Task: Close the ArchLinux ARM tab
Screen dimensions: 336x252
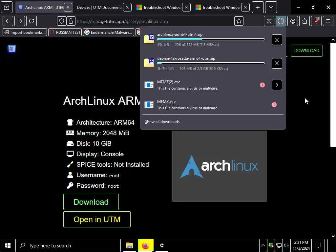Action: tap(68, 8)
